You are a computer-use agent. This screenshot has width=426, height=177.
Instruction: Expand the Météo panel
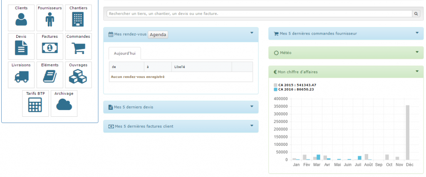tap(417, 52)
